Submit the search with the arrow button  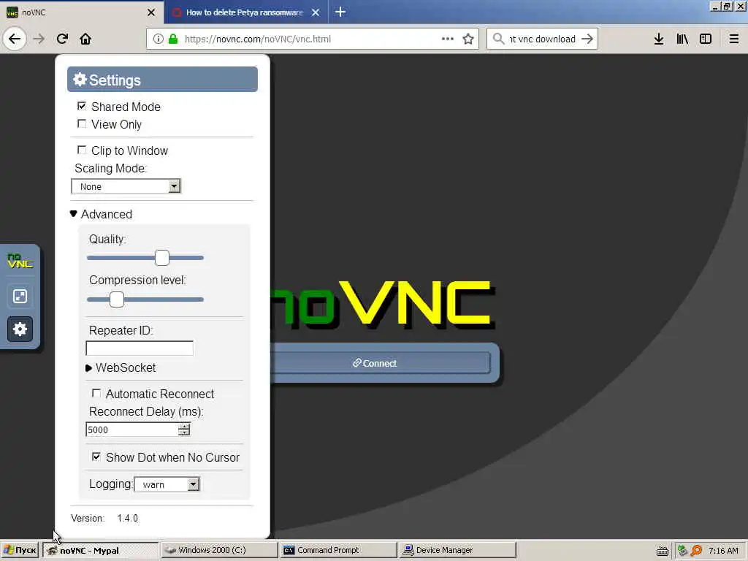click(x=587, y=39)
